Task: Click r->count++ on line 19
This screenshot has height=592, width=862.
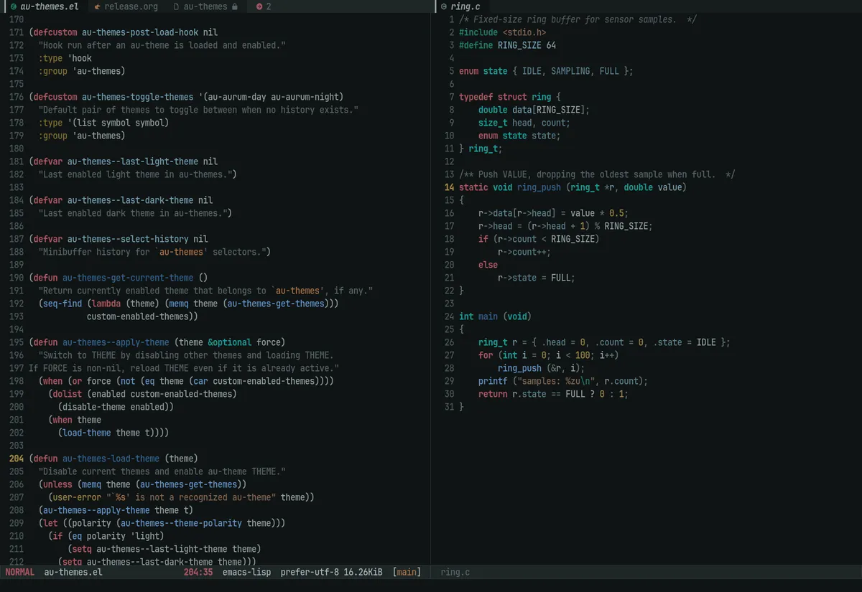Action: click(524, 252)
